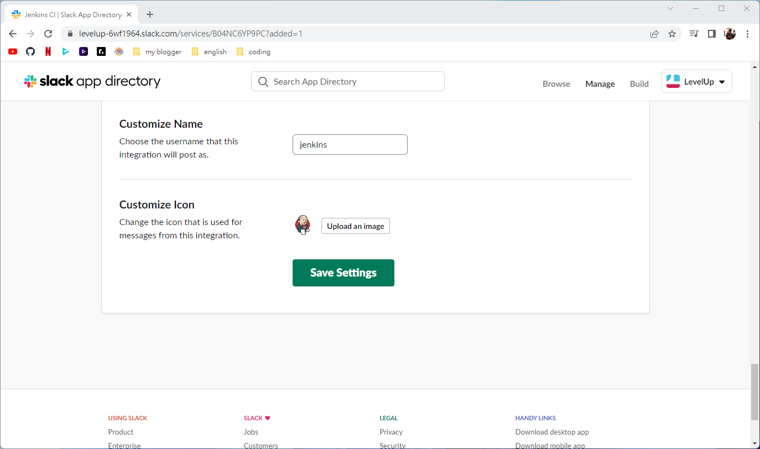
Task: Click the 'USING SLACK' footer heading
Action: (x=128, y=418)
